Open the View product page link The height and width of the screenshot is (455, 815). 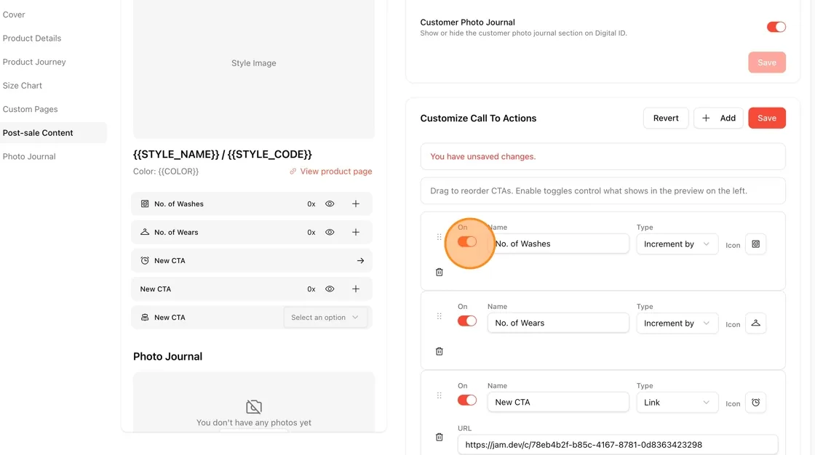(x=335, y=172)
